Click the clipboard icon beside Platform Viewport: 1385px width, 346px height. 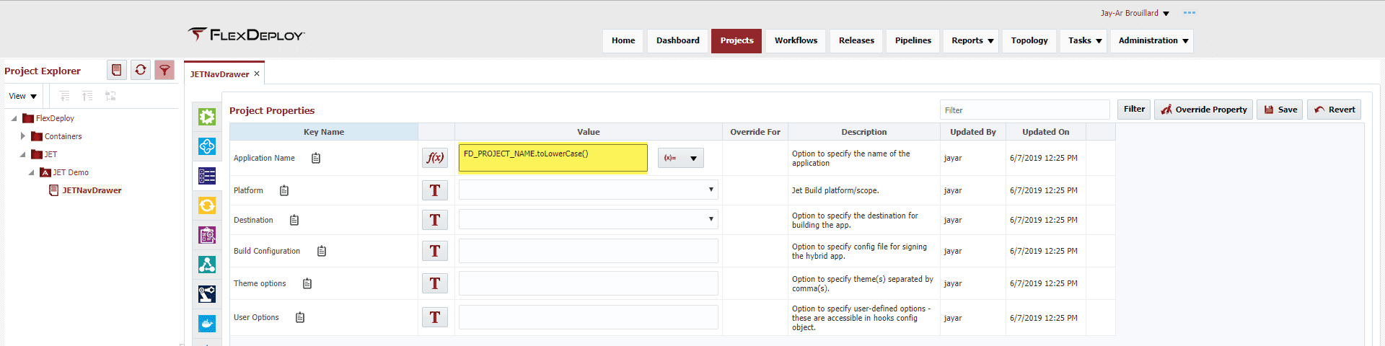tap(284, 190)
